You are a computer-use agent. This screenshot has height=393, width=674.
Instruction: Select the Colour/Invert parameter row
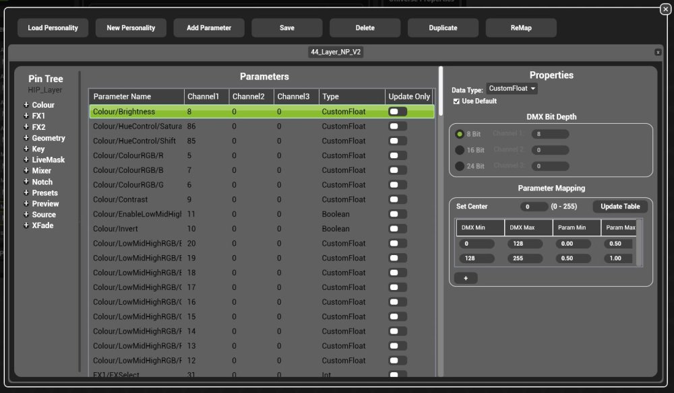click(262, 229)
